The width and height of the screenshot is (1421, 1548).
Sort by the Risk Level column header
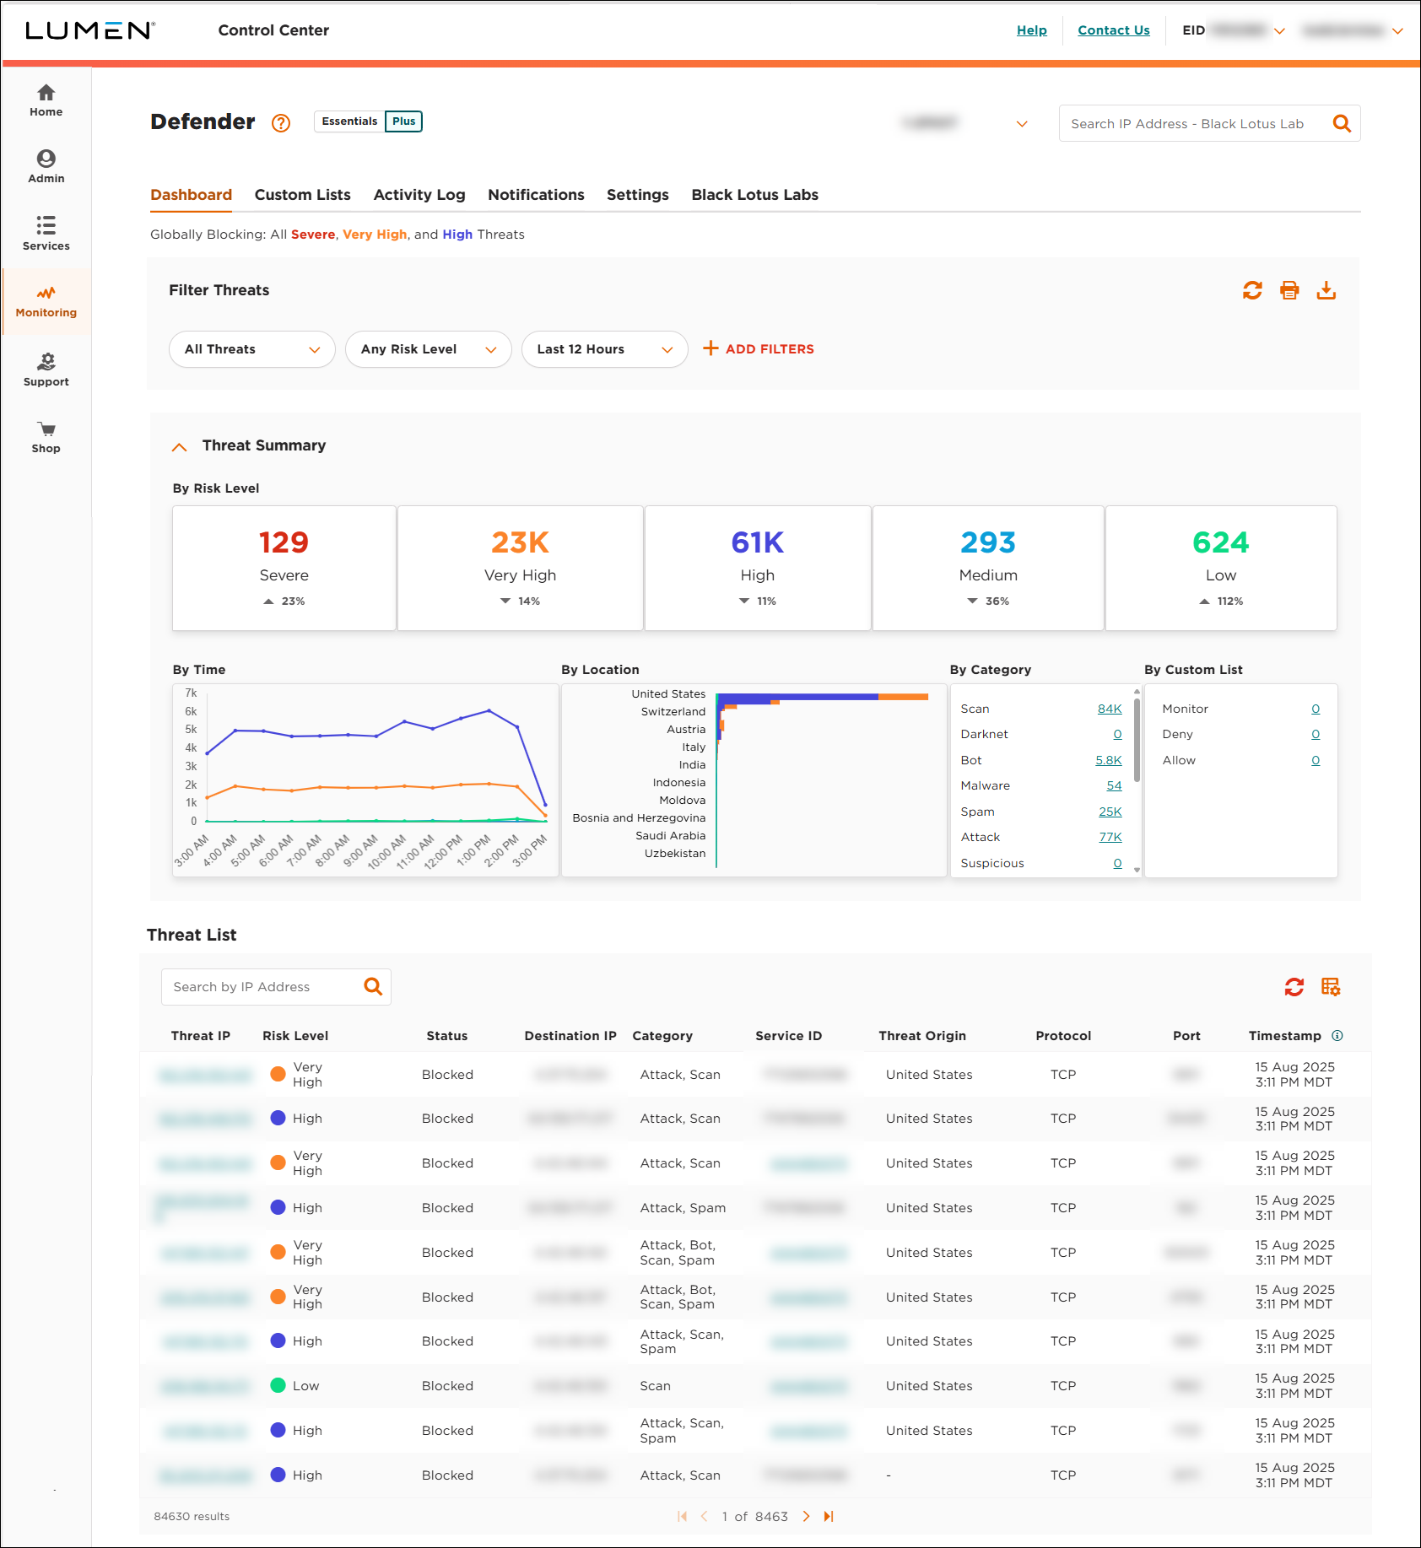295,1035
